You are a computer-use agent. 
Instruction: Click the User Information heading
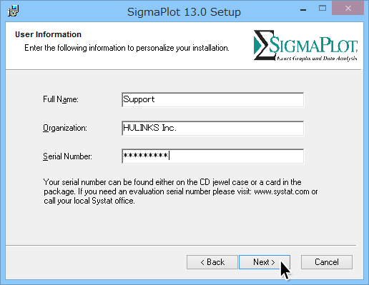48,34
